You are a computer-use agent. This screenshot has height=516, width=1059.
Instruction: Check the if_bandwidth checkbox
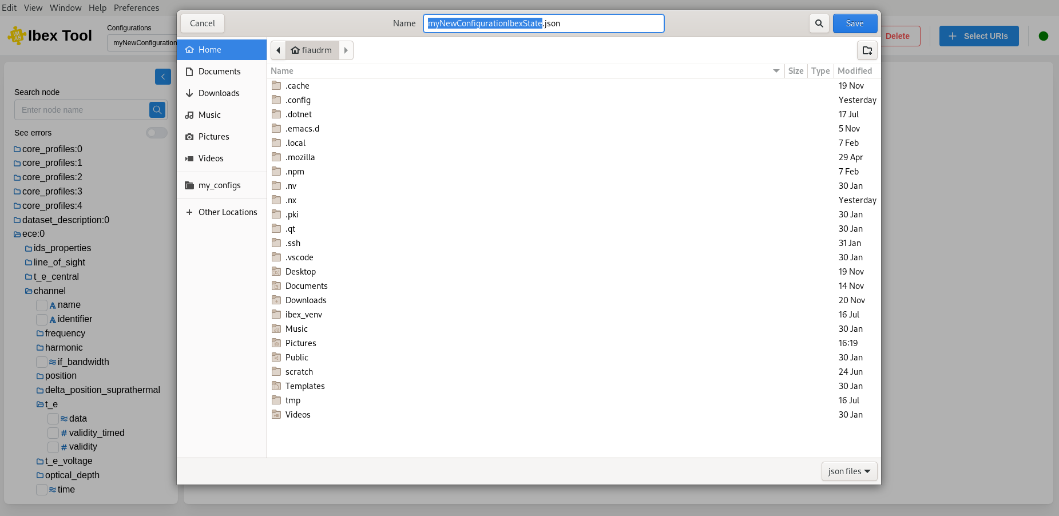[41, 362]
